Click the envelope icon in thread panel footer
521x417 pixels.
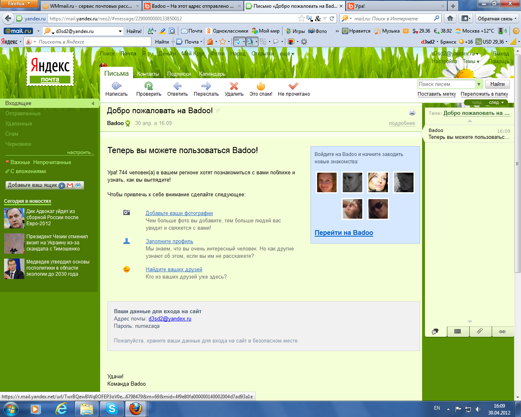pyautogui.click(x=458, y=331)
